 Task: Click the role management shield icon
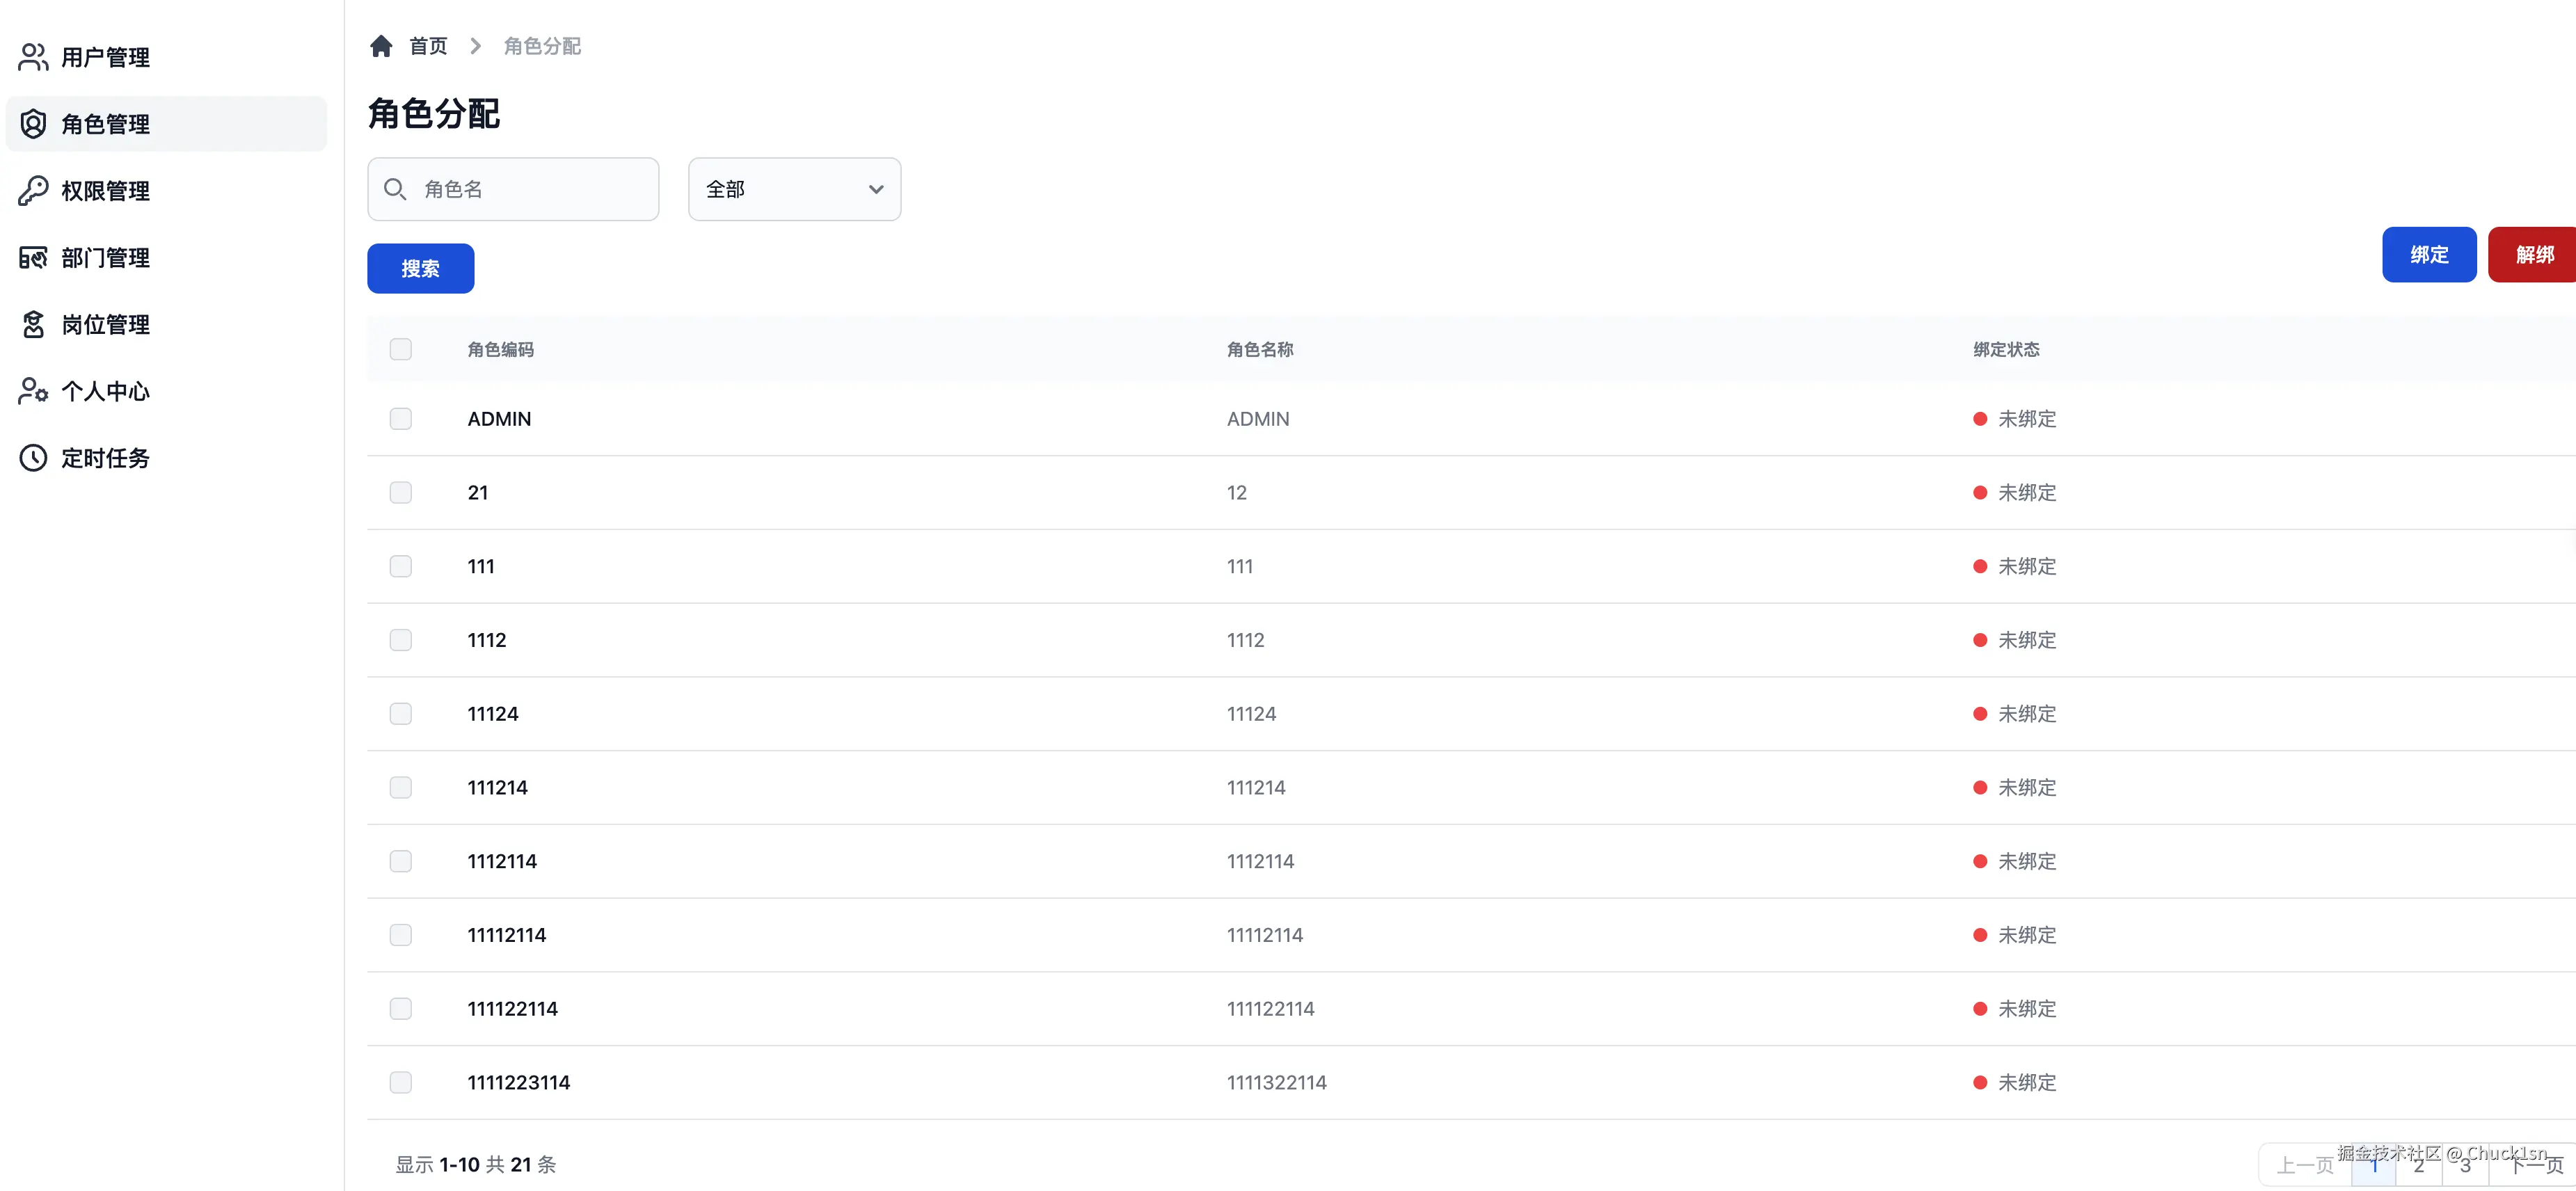pos(33,124)
